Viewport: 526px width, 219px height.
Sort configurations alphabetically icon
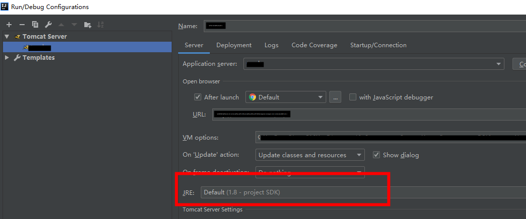100,25
